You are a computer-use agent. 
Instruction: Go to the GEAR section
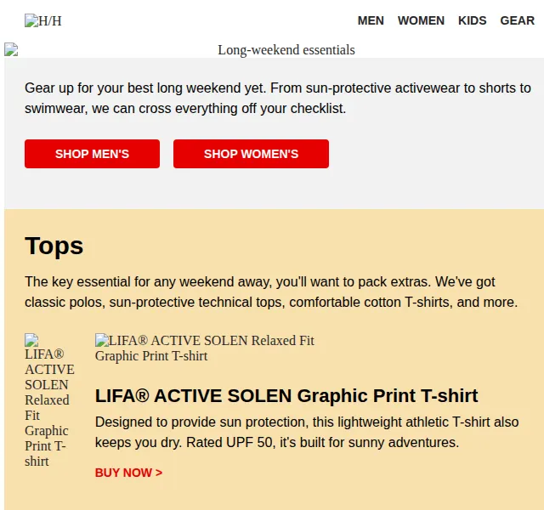coord(518,20)
